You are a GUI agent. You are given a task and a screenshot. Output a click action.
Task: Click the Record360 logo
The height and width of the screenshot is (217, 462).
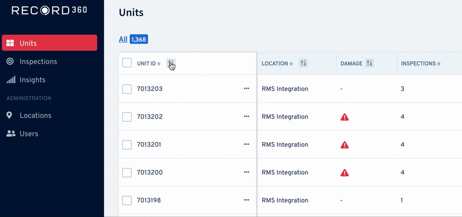coord(49,10)
